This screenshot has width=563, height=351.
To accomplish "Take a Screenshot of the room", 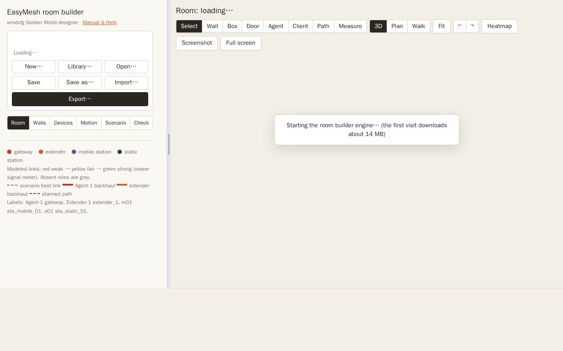I will click(197, 43).
